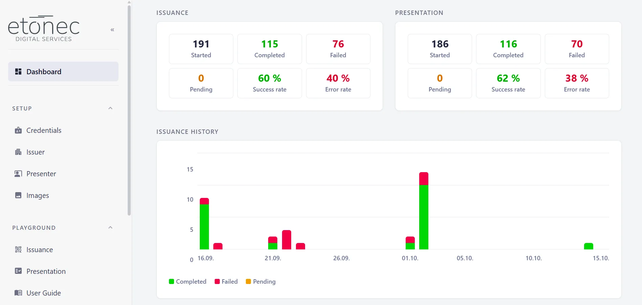Screen dimensions: 642x305
Task: Collapse the PLAYGROUND section chevron
Action: (110, 228)
